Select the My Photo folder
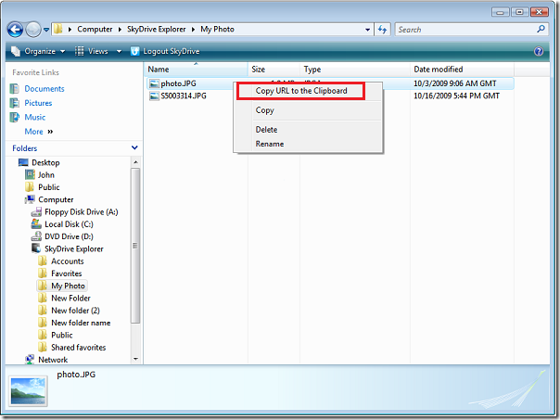This screenshot has width=560, height=420. [x=68, y=286]
